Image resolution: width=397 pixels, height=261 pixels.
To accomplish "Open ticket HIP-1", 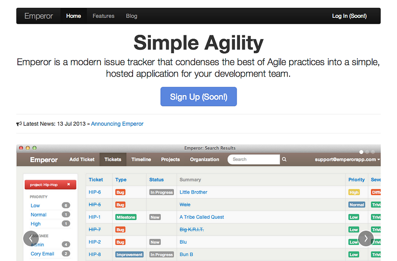I will point(94,217).
